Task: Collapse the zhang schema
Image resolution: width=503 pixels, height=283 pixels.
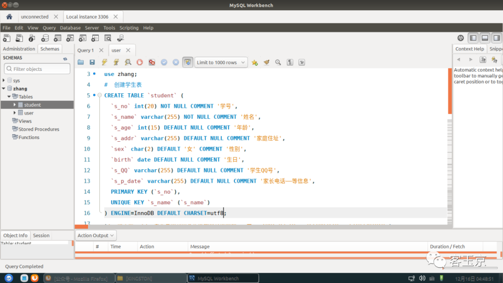Action: coord(4,88)
